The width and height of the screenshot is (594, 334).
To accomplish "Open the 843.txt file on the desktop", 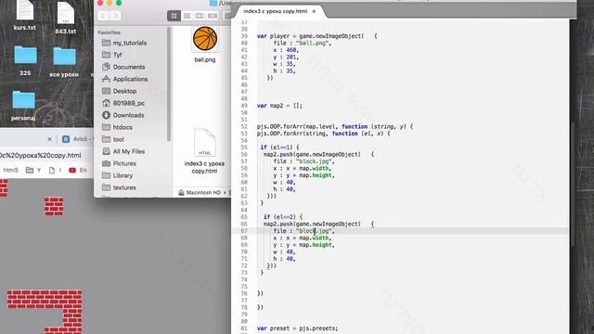I will 66,19.
